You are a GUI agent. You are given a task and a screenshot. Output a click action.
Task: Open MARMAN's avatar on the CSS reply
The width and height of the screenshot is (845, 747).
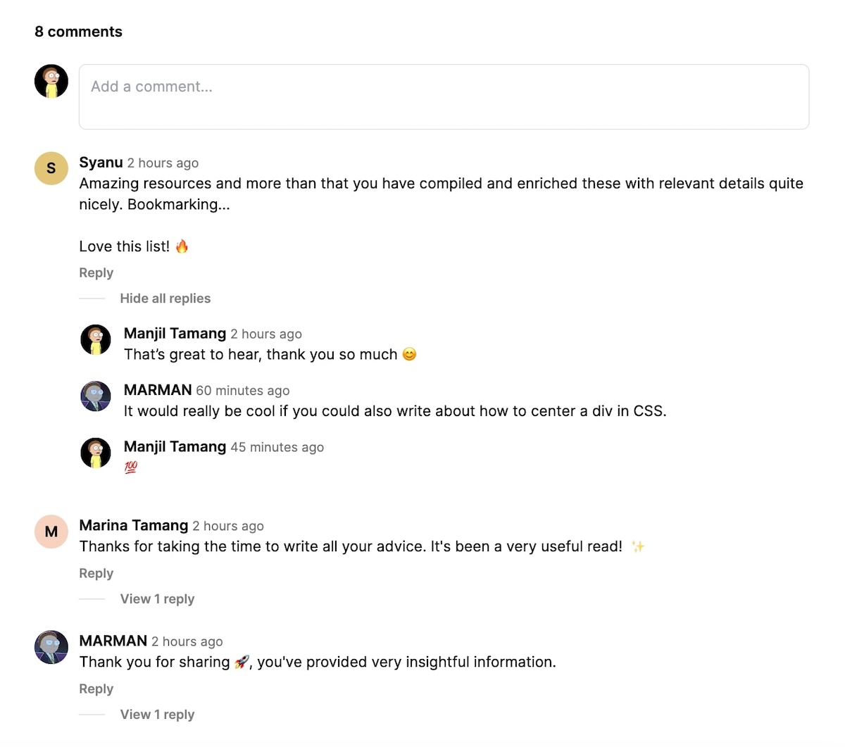(x=96, y=396)
